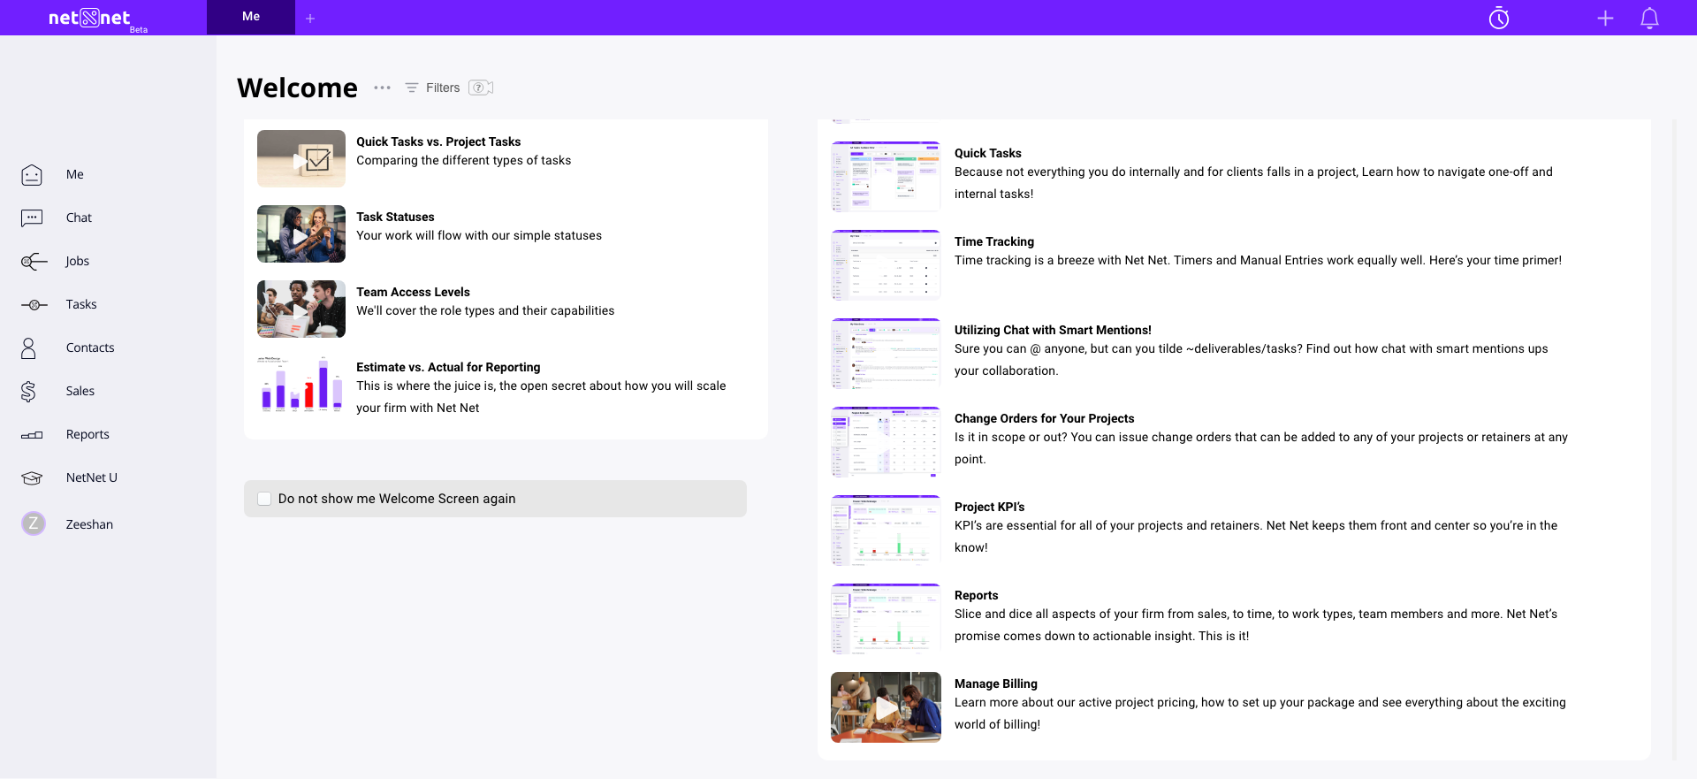Open Time Tracking screenshot thumbnail
1697x779 pixels.
click(886, 265)
